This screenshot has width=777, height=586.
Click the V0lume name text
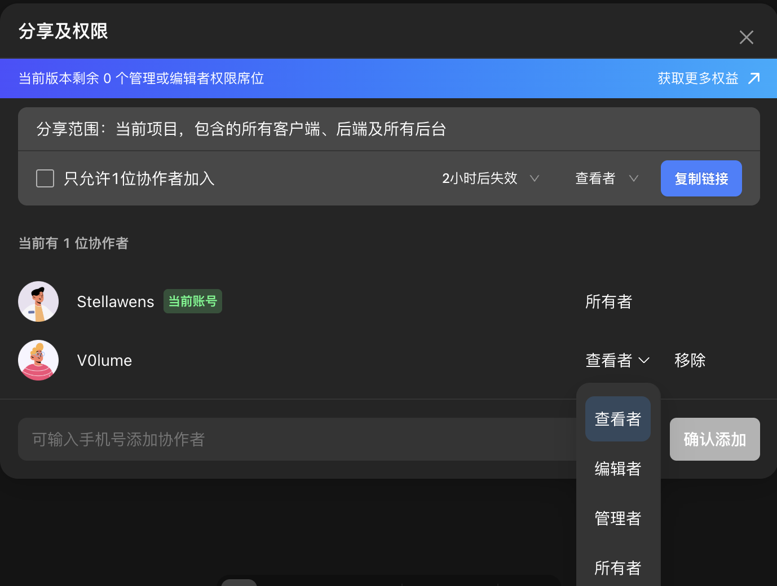(104, 360)
